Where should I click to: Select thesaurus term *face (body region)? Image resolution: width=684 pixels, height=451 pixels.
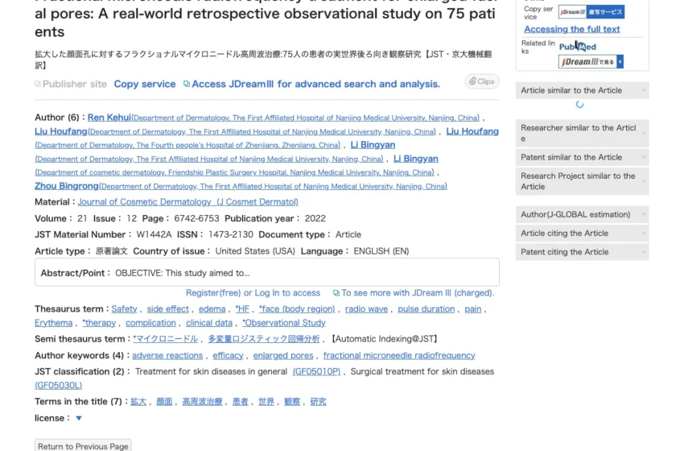[297, 309]
